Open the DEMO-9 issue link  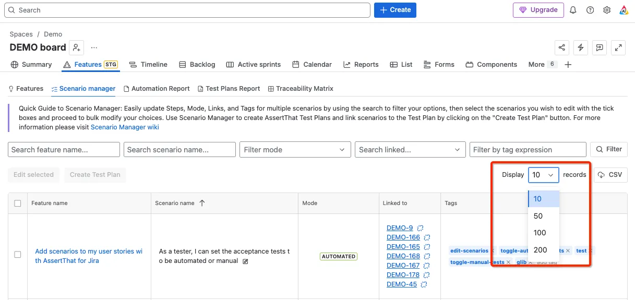[400, 228]
